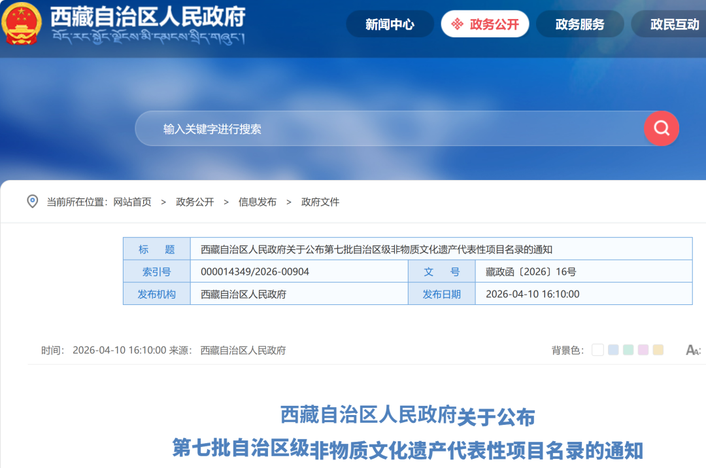This screenshot has width=706, height=468.
Task: Open the 政民互动 navigation tab
Action: (674, 24)
